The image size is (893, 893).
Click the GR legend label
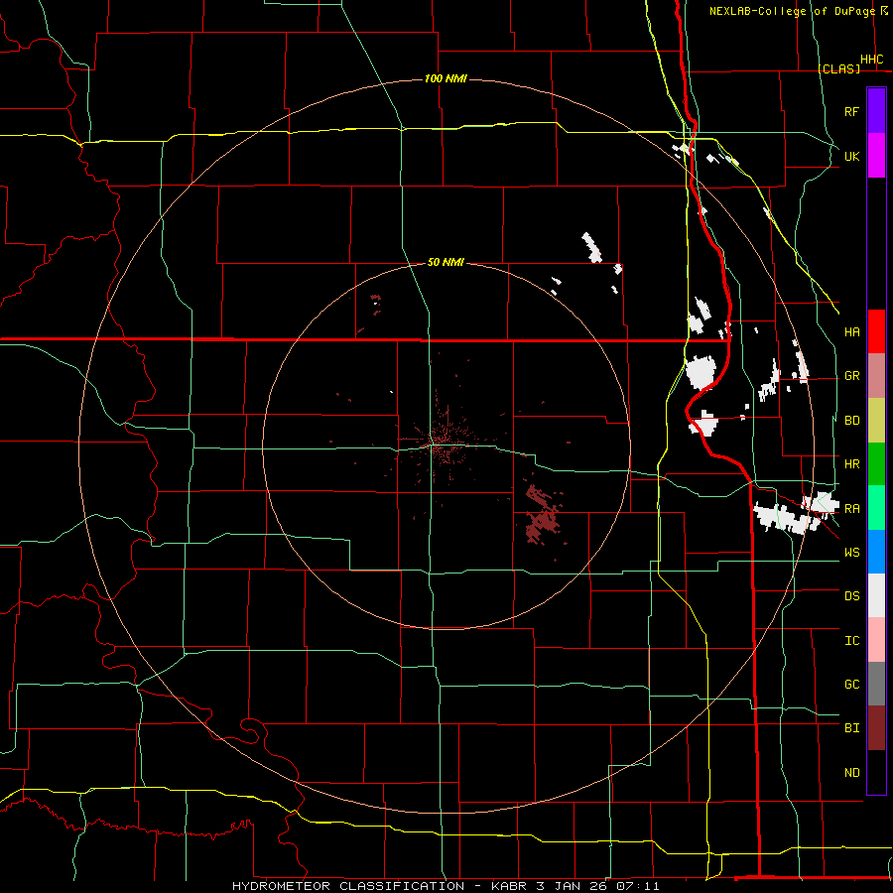click(x=851, y=376)
